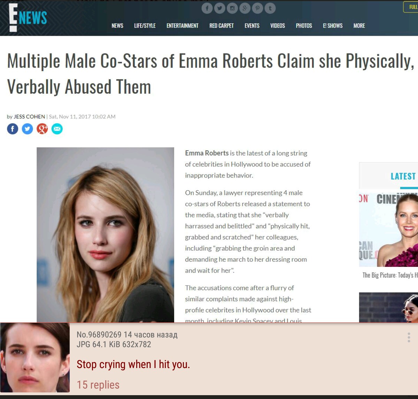Image resolution: width=418 pixels, height=399 pixels.
Task: Open the three-dot post options menu
Action: pos(409,337)
